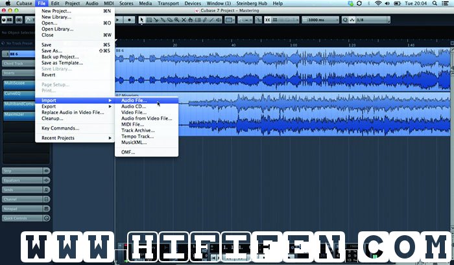Click the Strip section eye icon
The image size is (454, 265).
tap(46, 170)
